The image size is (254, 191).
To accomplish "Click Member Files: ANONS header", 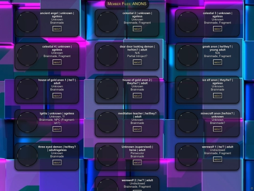I will point(127,4).
